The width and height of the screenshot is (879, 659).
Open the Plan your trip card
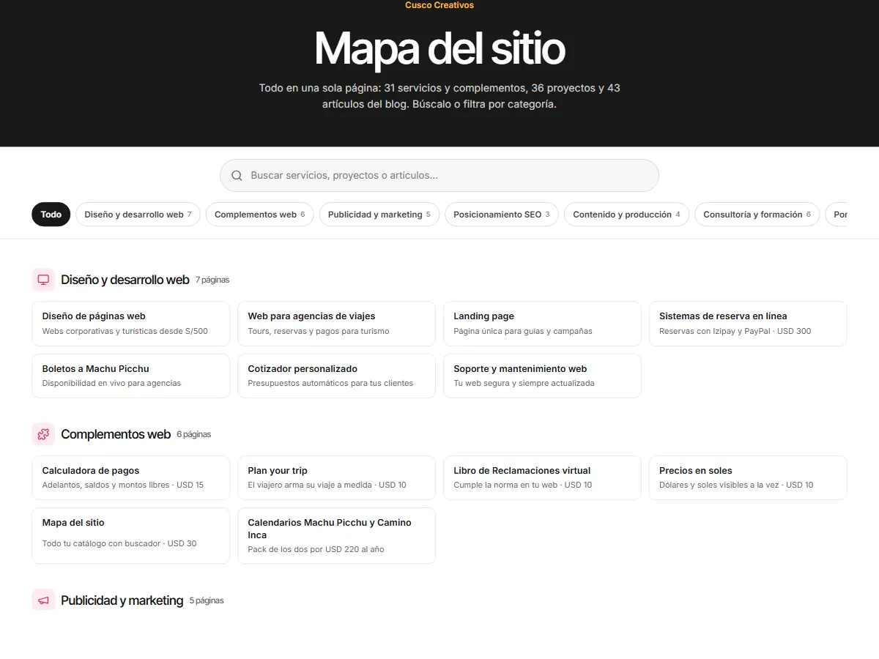click(x=337, y=478)
